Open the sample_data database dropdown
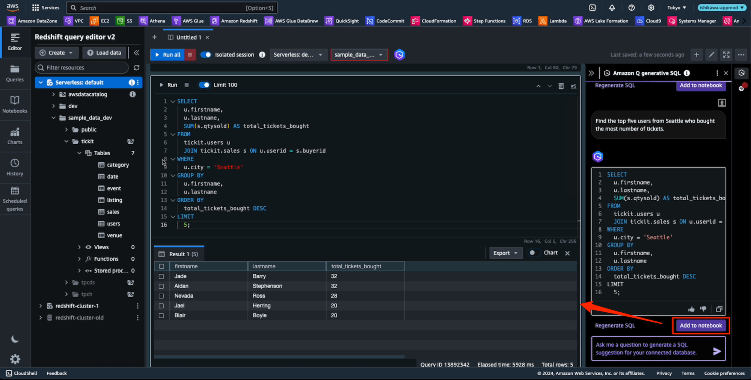The width and height of the screenshot is (751, 380). tap(359, 55)
